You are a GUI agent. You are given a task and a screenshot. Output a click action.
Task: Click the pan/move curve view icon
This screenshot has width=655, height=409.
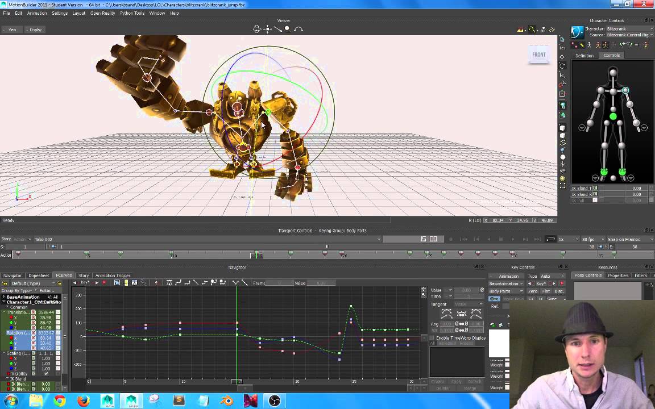tap(424, 289)
